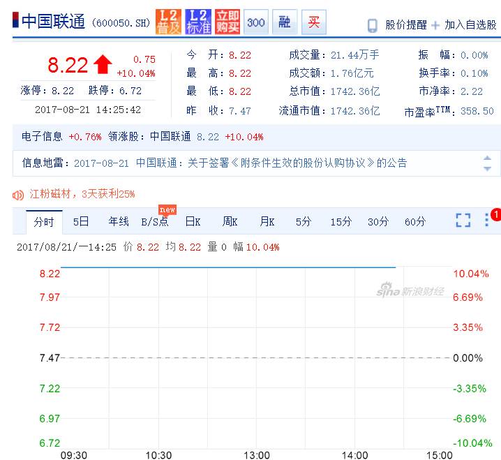Open the 江粉磁材,3天获利25% promo link
The image size is (501, 460).
pyautogui.click(x=82, y=194)
